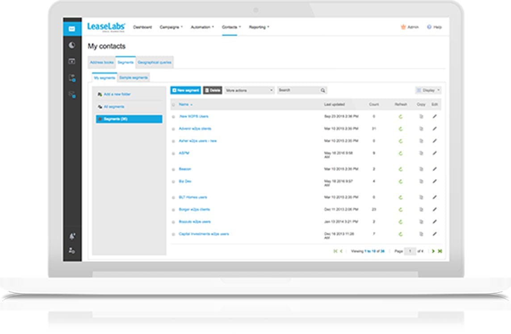Click the page number input field
The image size is (511, 334).
pos(410,251)
